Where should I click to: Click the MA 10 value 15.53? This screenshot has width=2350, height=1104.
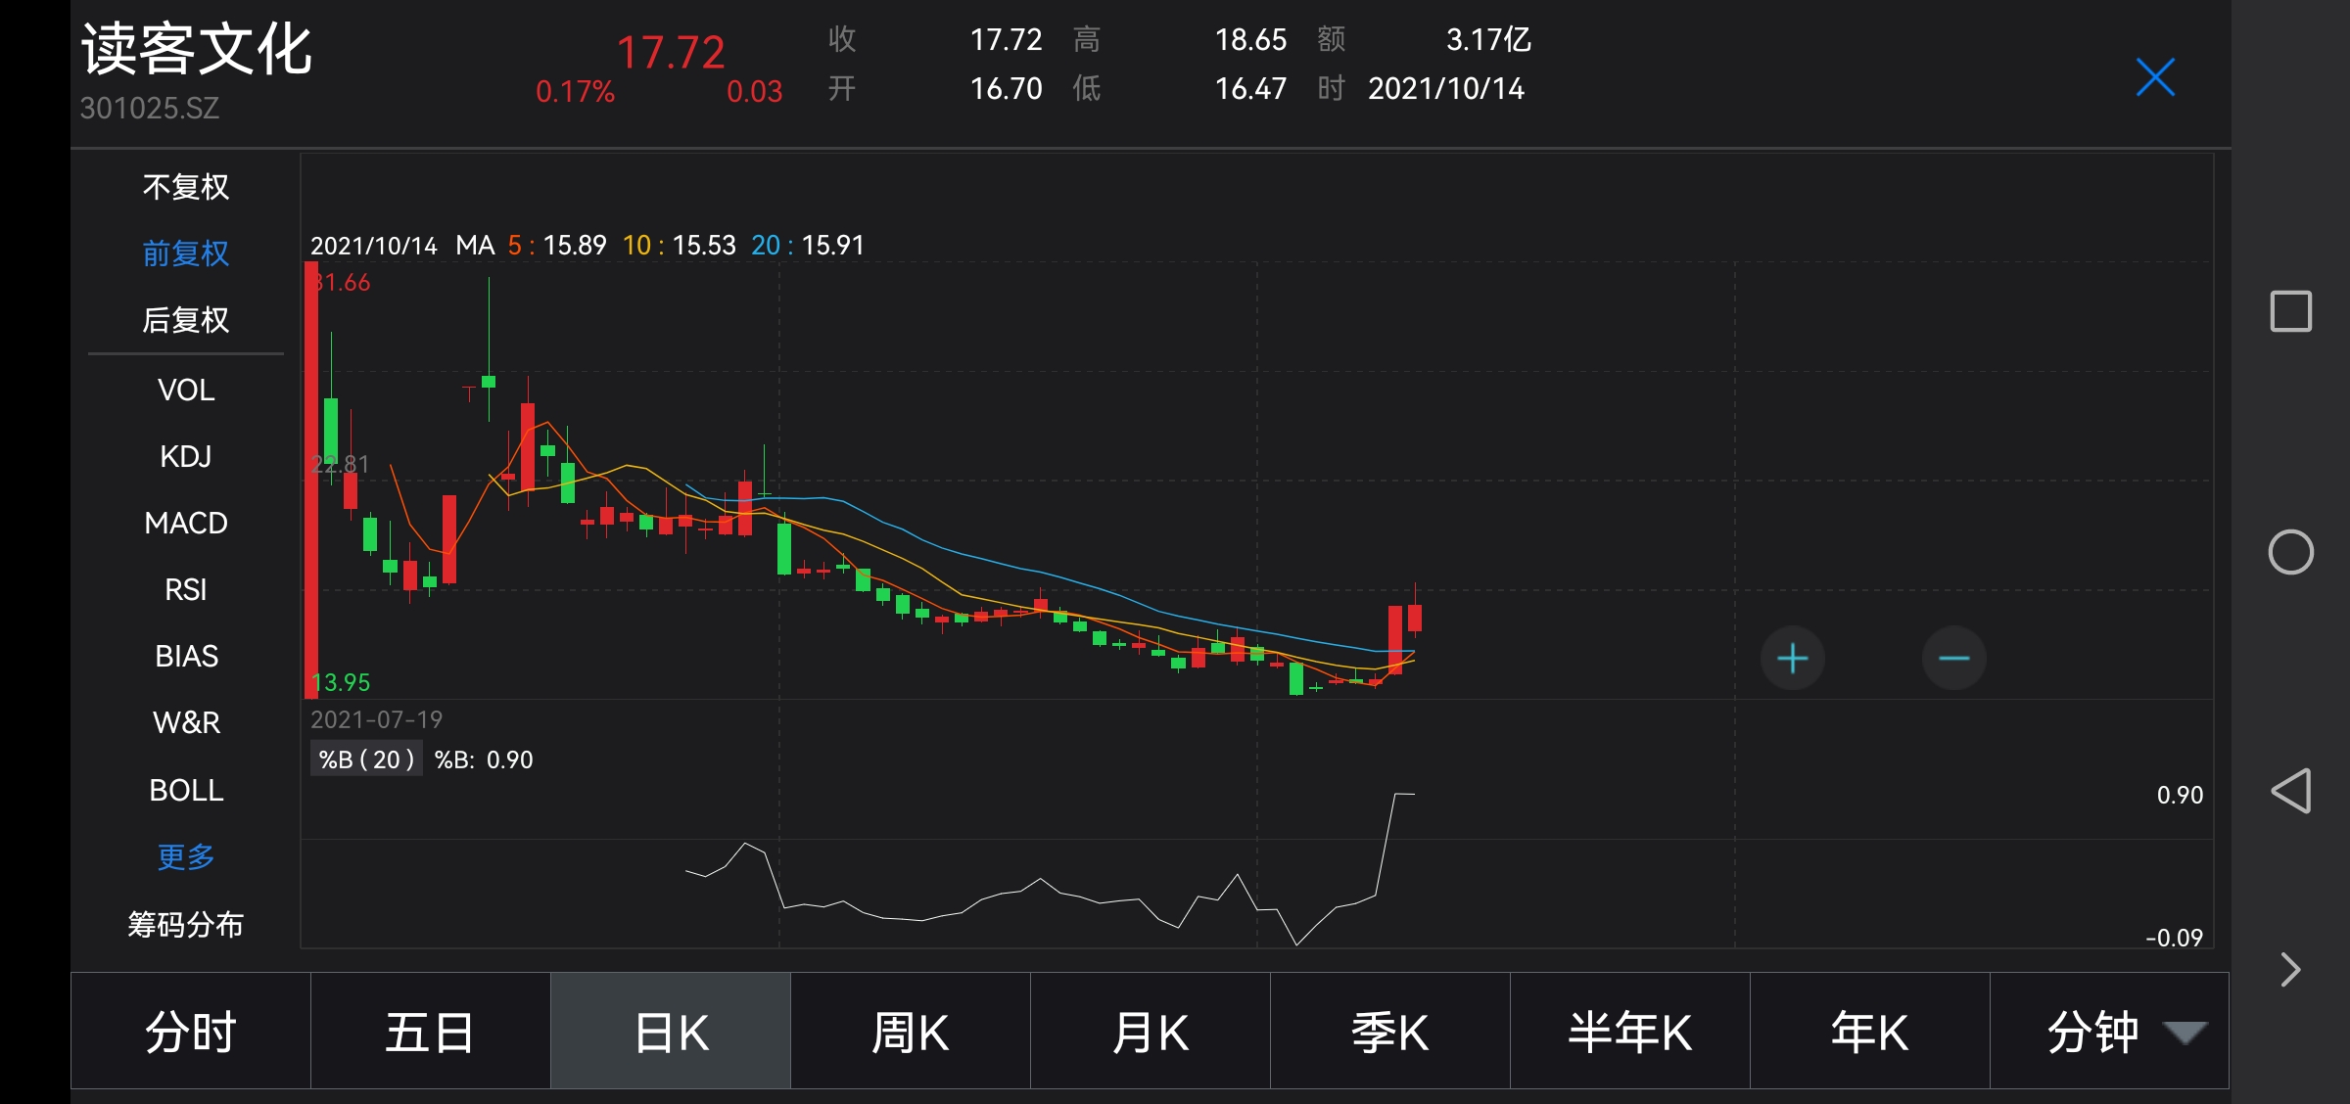pos(704,245)
